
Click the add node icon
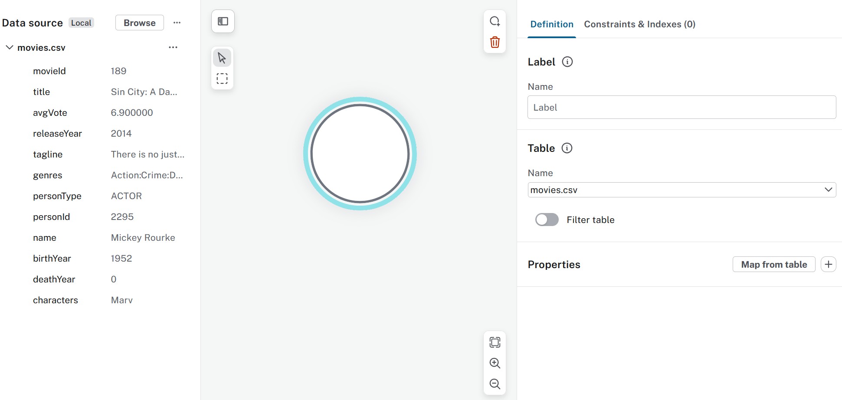(495, 20)
